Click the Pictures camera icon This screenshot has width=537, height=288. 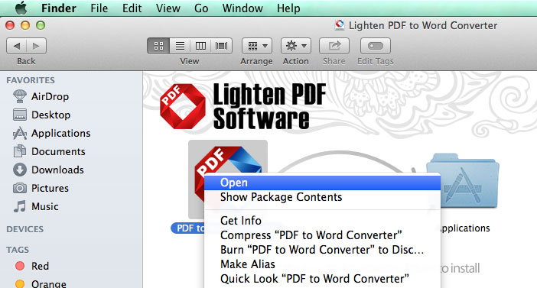pyautogui.click(x=20, y=188)
